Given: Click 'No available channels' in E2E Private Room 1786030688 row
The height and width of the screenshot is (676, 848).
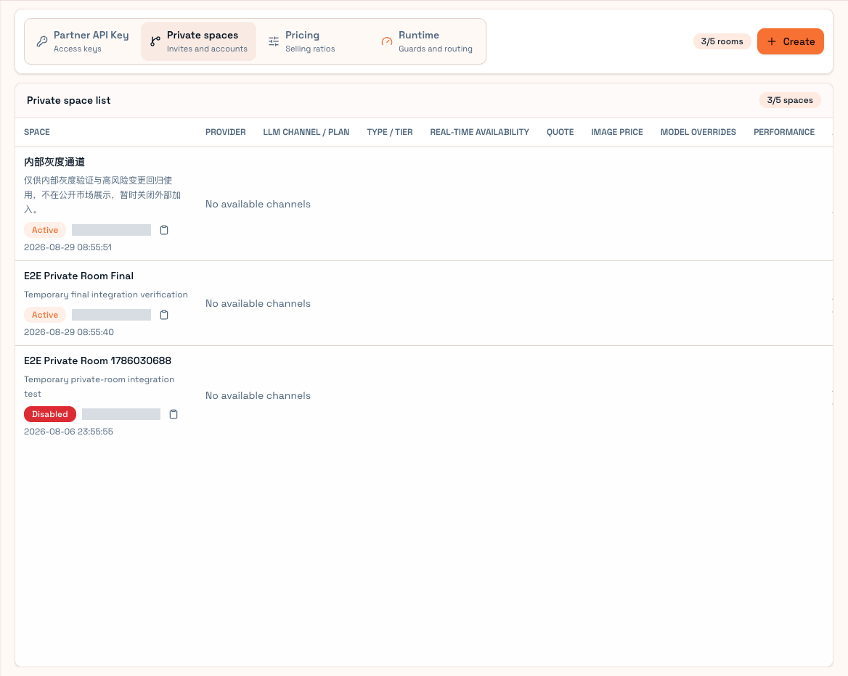Looking at the screenshot, I should (x=258, y=395).
